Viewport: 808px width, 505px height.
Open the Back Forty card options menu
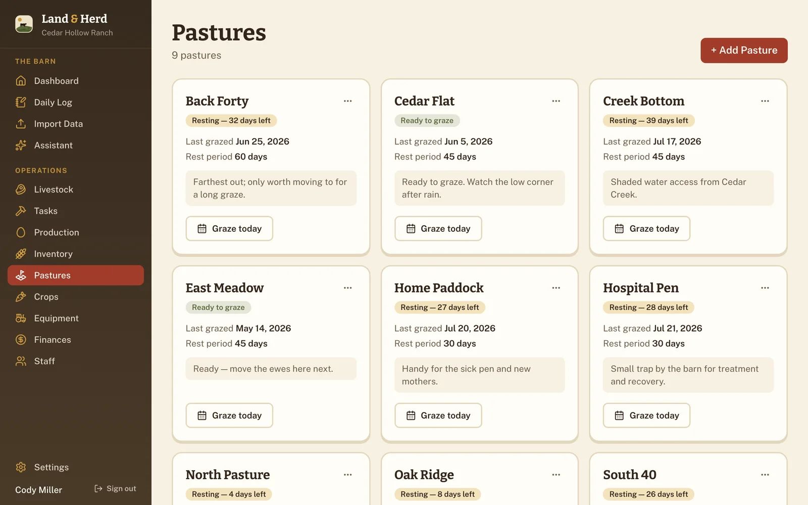tap(348, 101)
